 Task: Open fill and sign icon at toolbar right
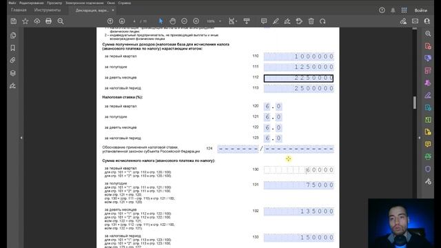point(403,21)
